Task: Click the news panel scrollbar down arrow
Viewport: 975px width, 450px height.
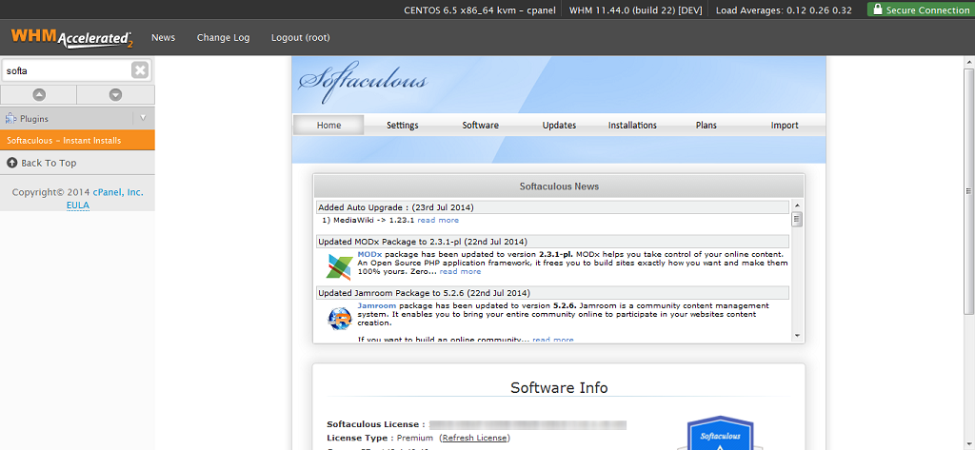Action: (797, 335)
